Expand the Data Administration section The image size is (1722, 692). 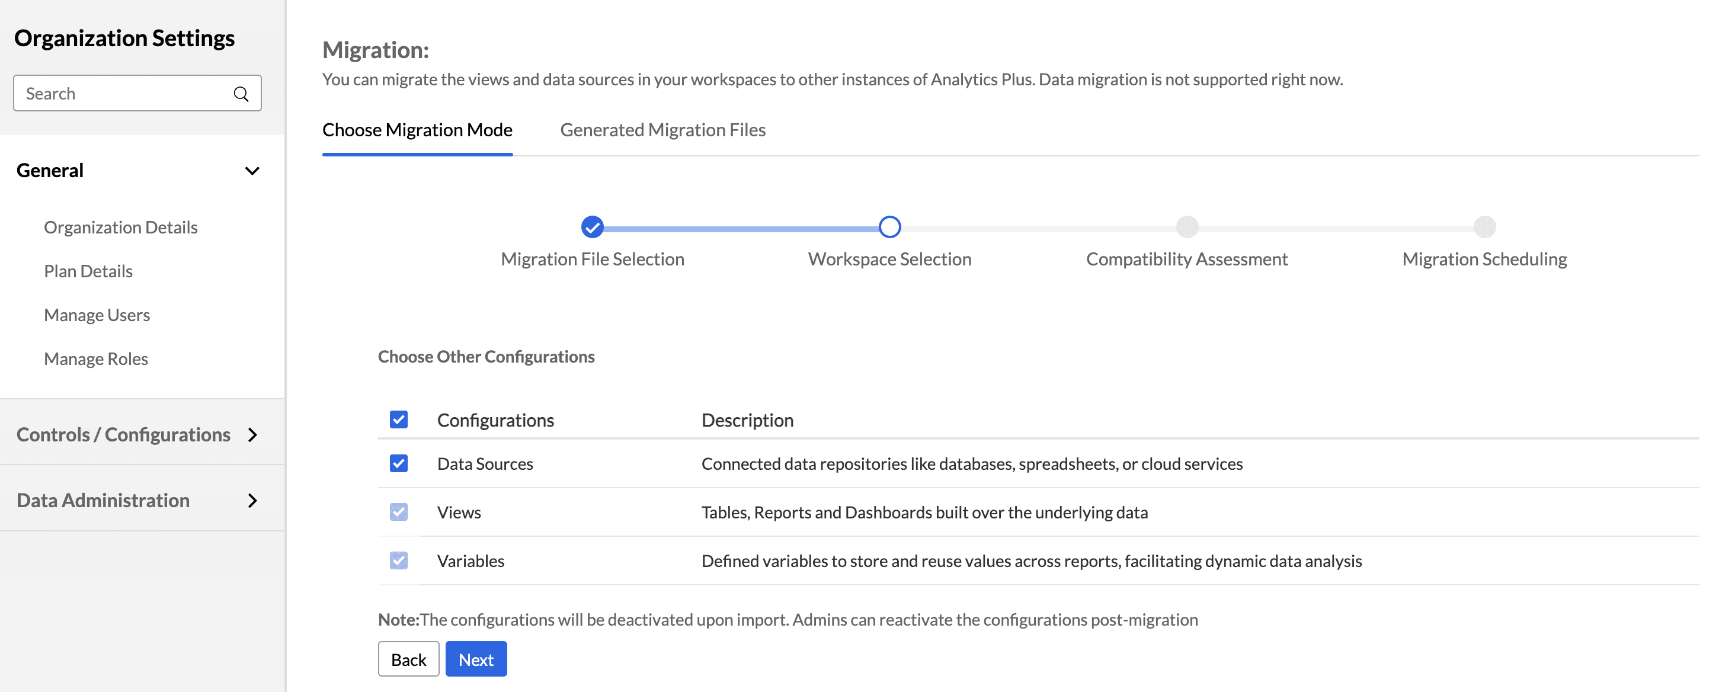(x=252, y=501)
